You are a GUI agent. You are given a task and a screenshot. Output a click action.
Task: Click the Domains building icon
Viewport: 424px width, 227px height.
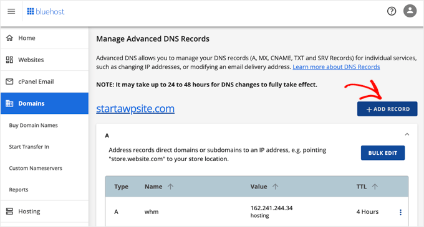pyautogui.click(x=9, y=103)
